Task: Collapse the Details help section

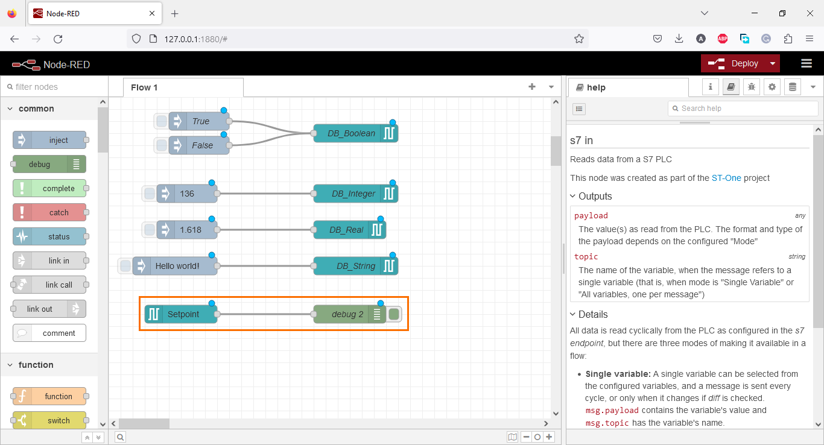Action: tap(589, 315)
